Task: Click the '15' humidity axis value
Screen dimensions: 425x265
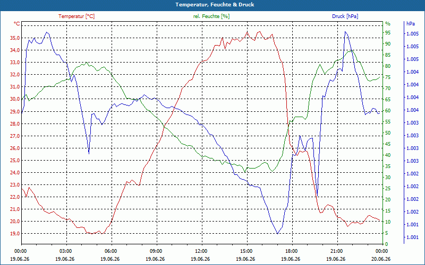Action: pyautogui.click(x=388, y=211)
